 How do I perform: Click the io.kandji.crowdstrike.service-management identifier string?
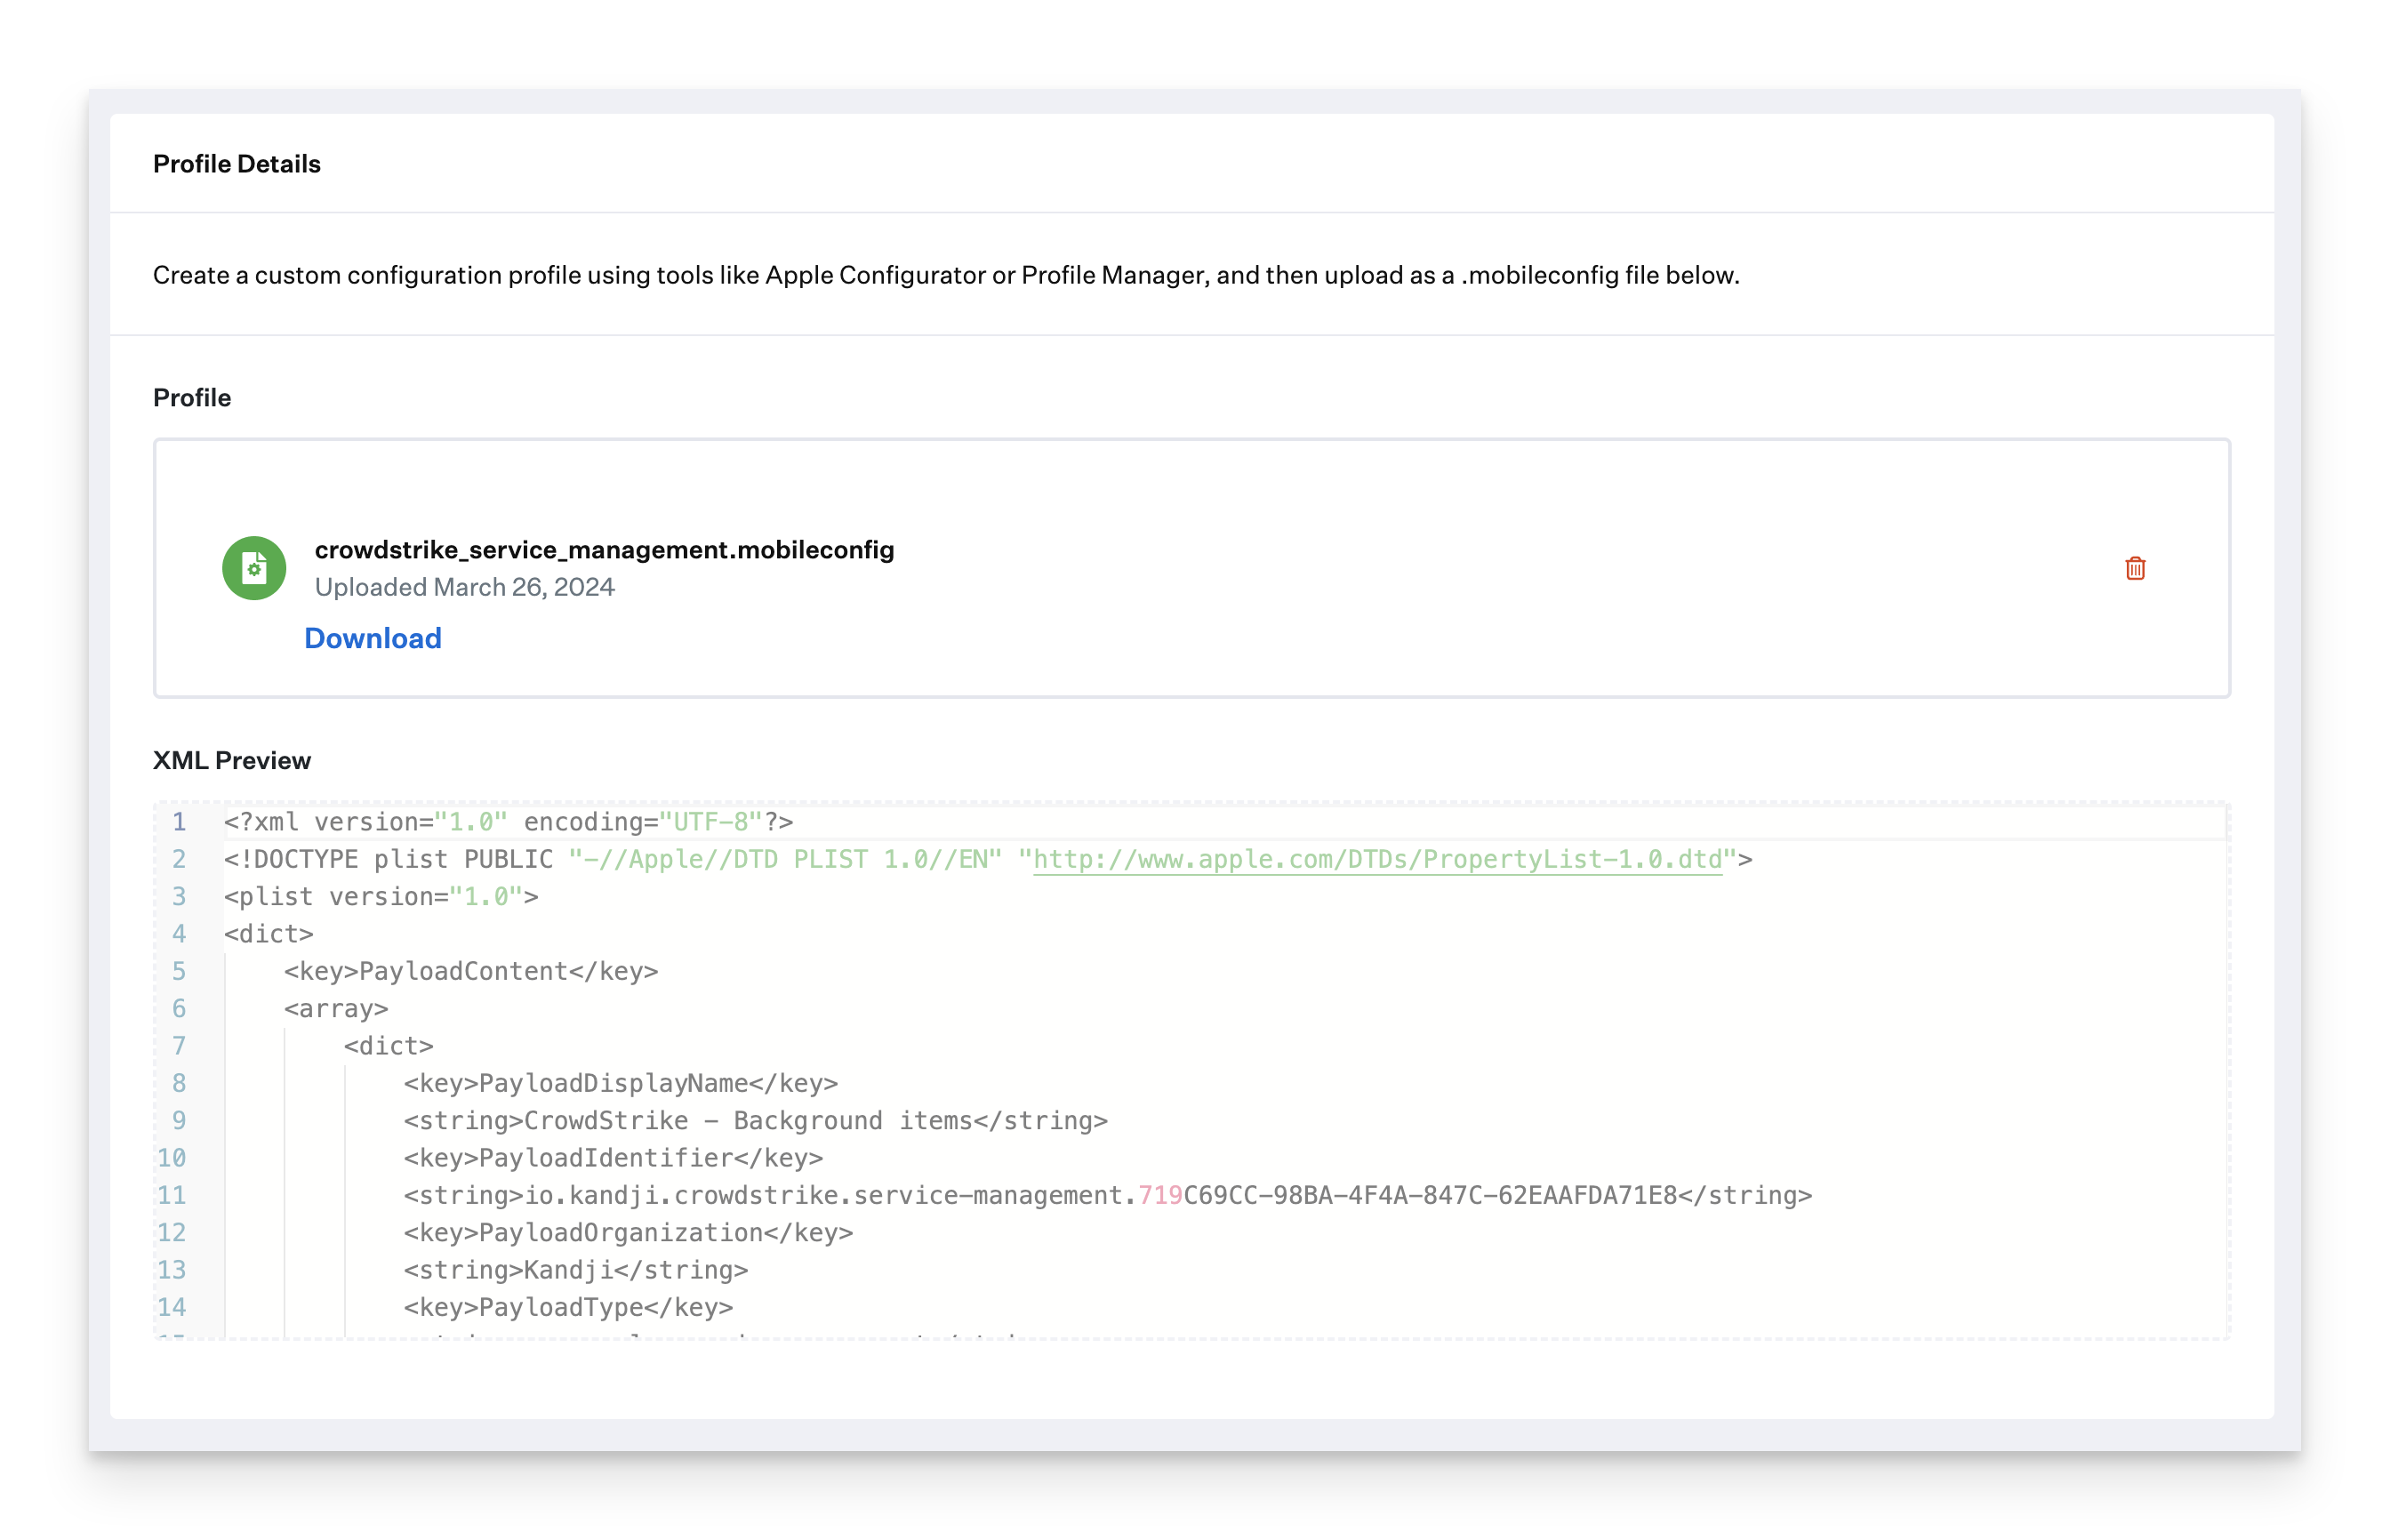(1107, 1195)
